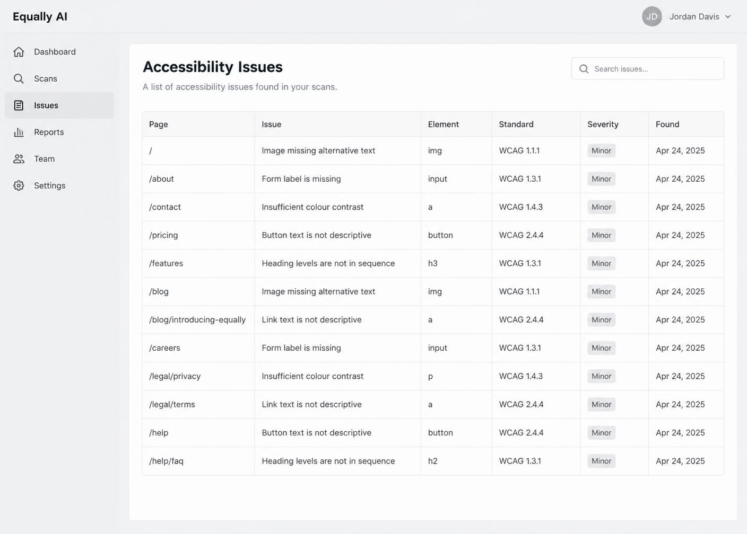The width and height of the screenshot is (747, 534).
Task: Click the JD user avatar
Action: coord(652,16)
